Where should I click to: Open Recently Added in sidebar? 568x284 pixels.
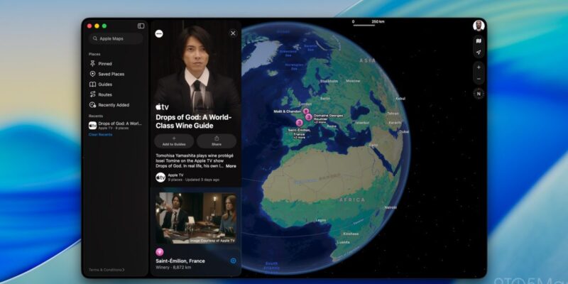click(115, 105)
